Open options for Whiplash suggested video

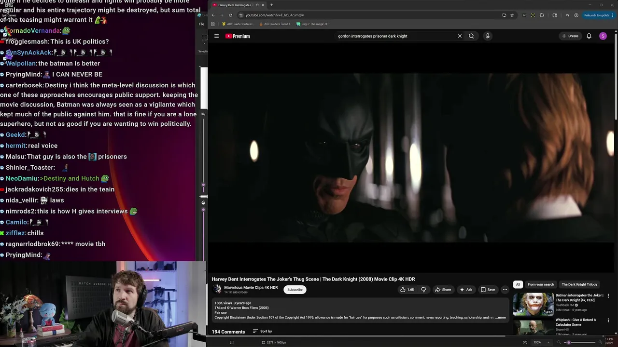608,320
